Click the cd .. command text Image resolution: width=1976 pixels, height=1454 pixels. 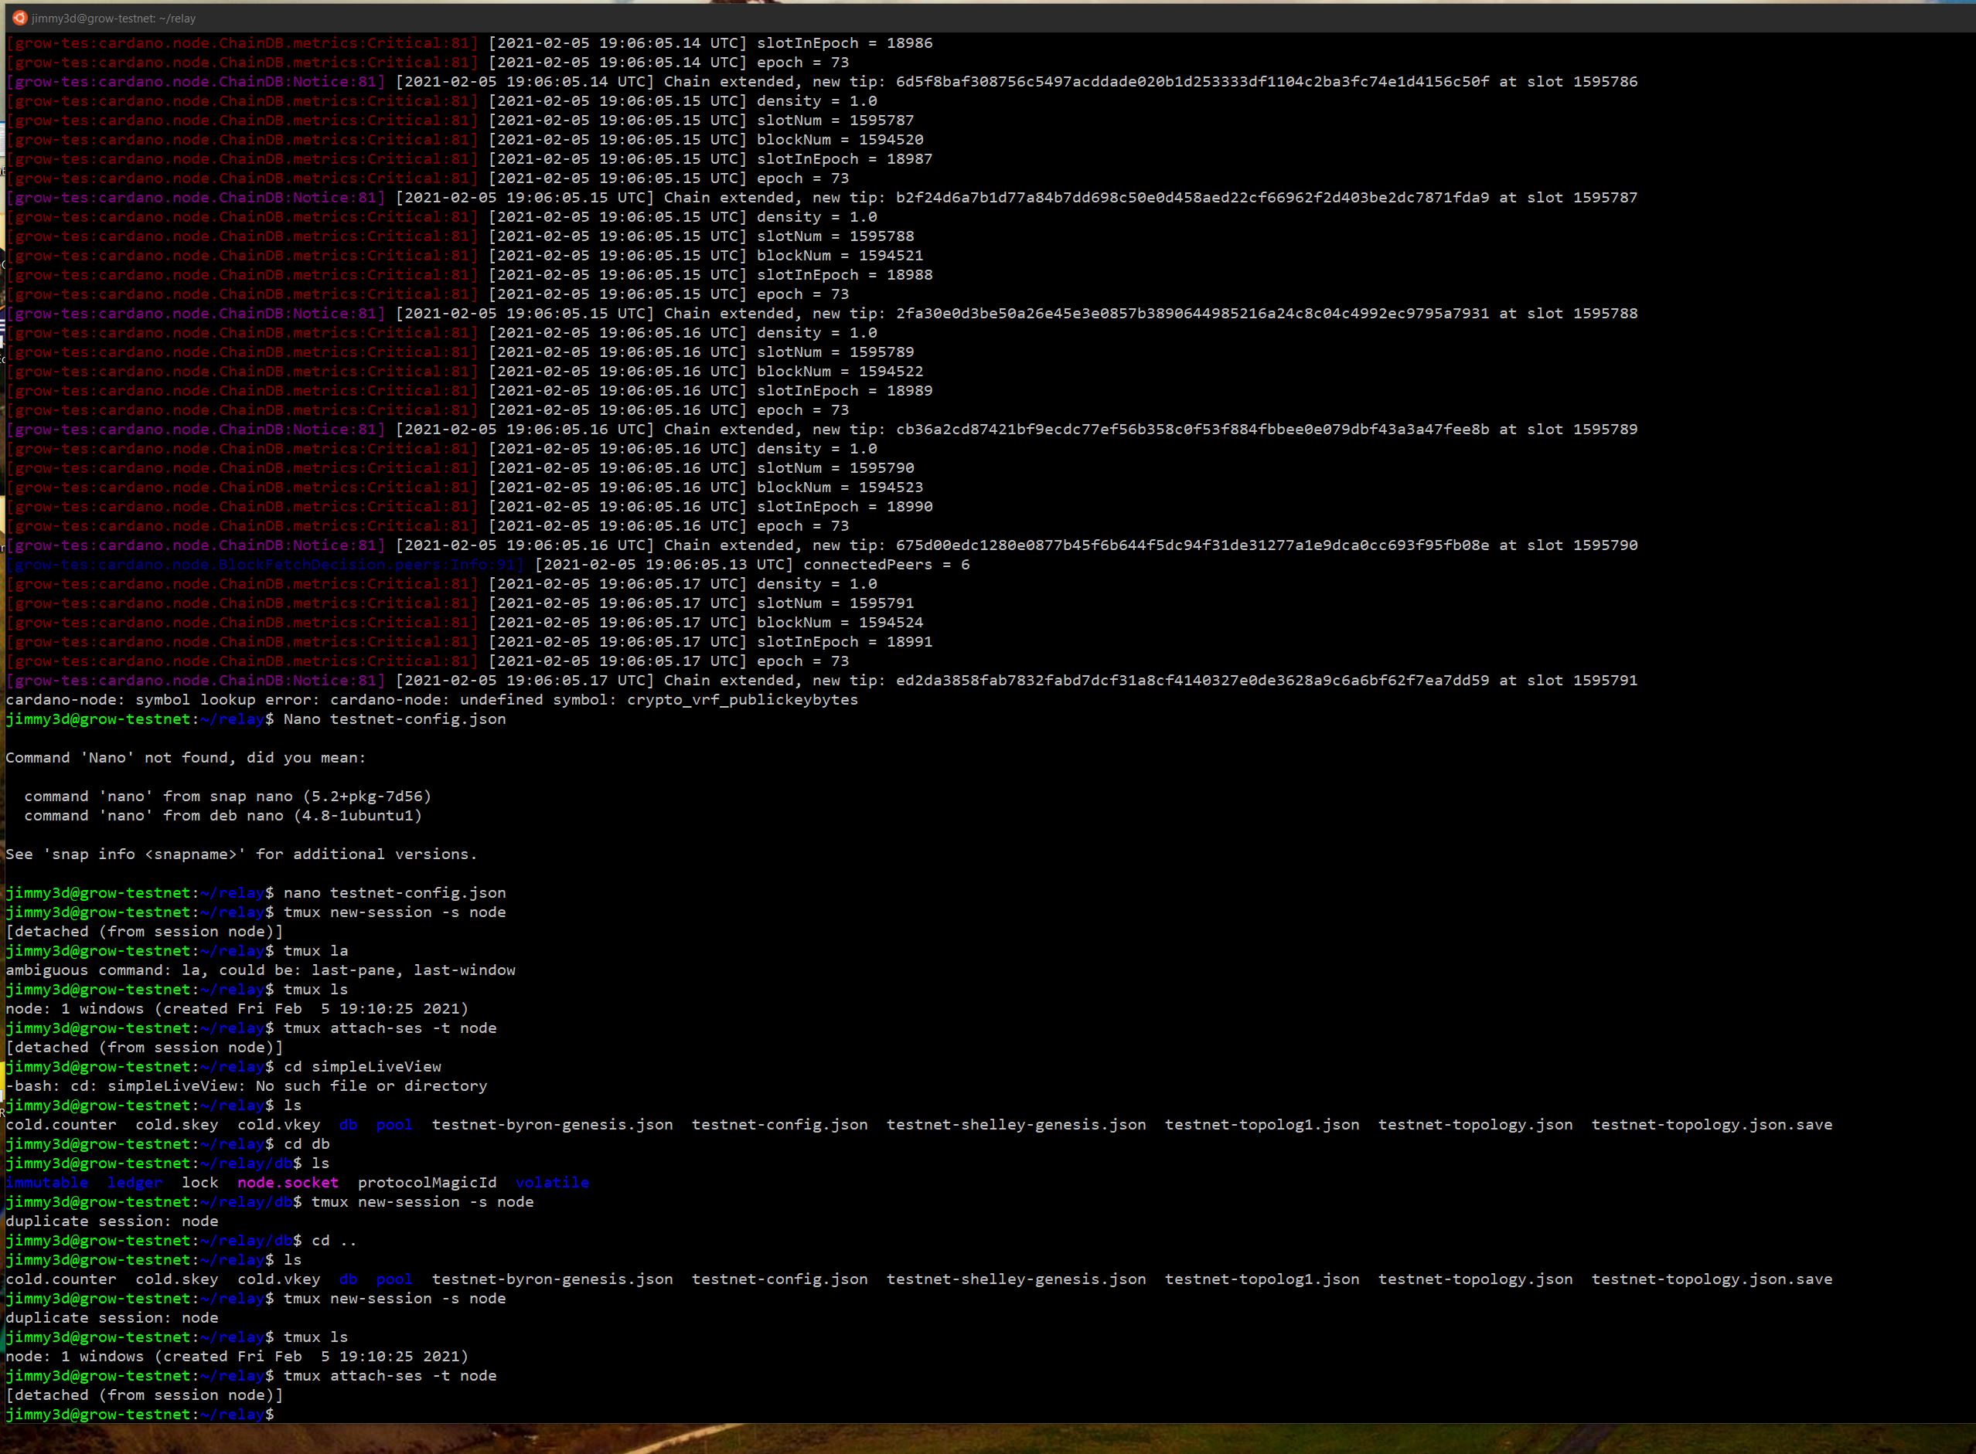click(334, 1241)
